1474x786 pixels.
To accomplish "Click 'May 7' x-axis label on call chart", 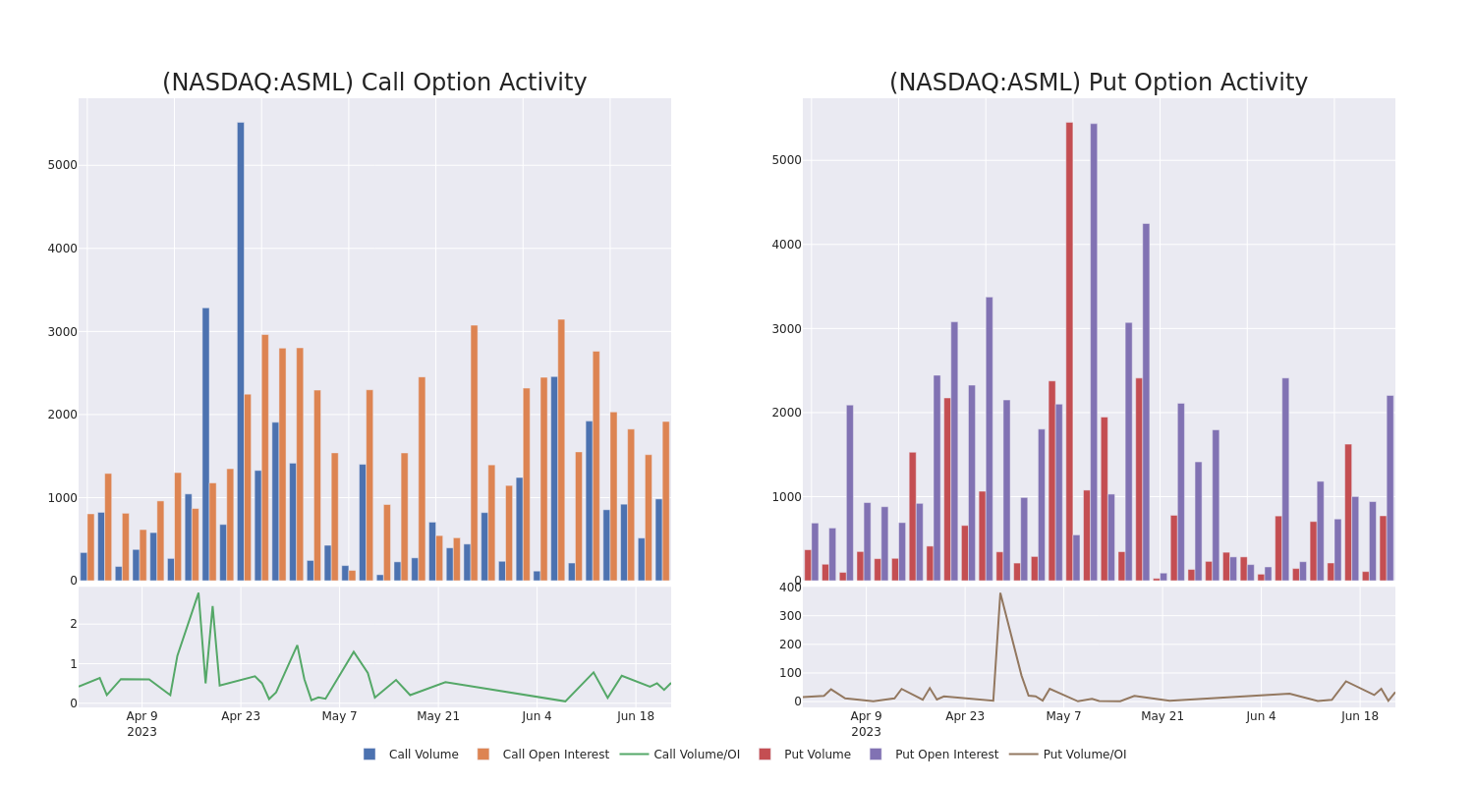I will pyautogui.click(x=340, y=716).
